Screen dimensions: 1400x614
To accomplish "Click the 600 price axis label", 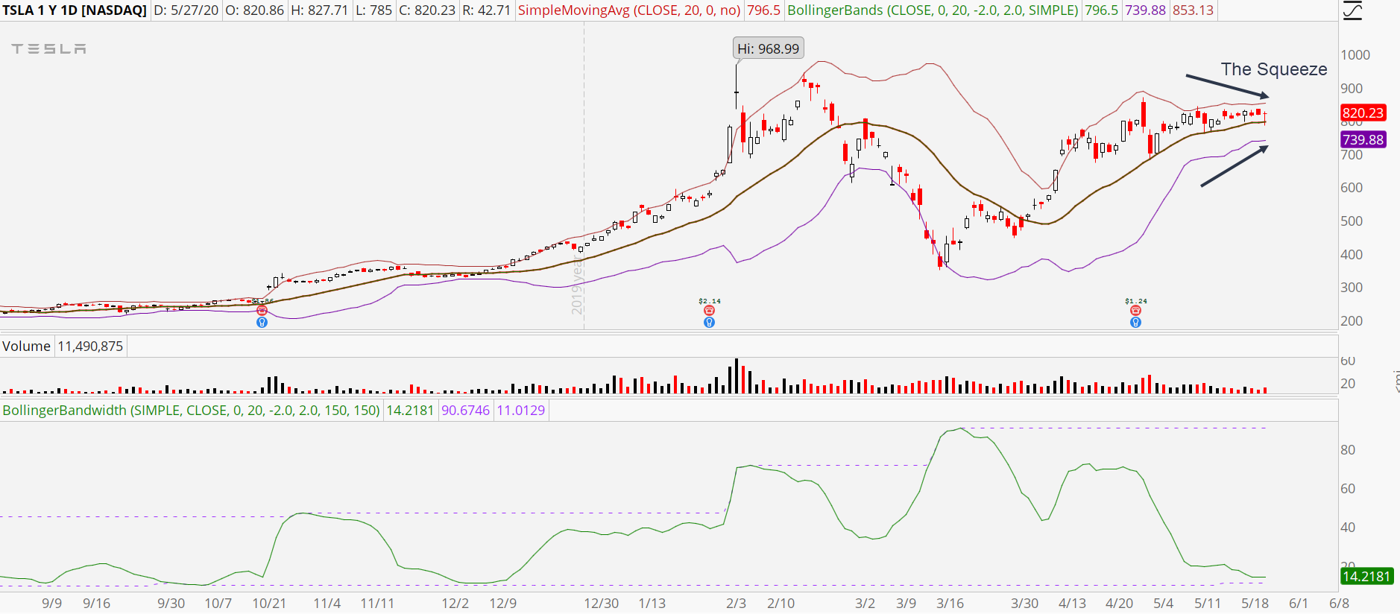I will pyautogui.click(x=1352, y=188).
